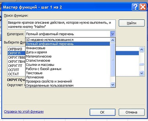
Task: Select Финансовые category
Action: coord(36,48)
